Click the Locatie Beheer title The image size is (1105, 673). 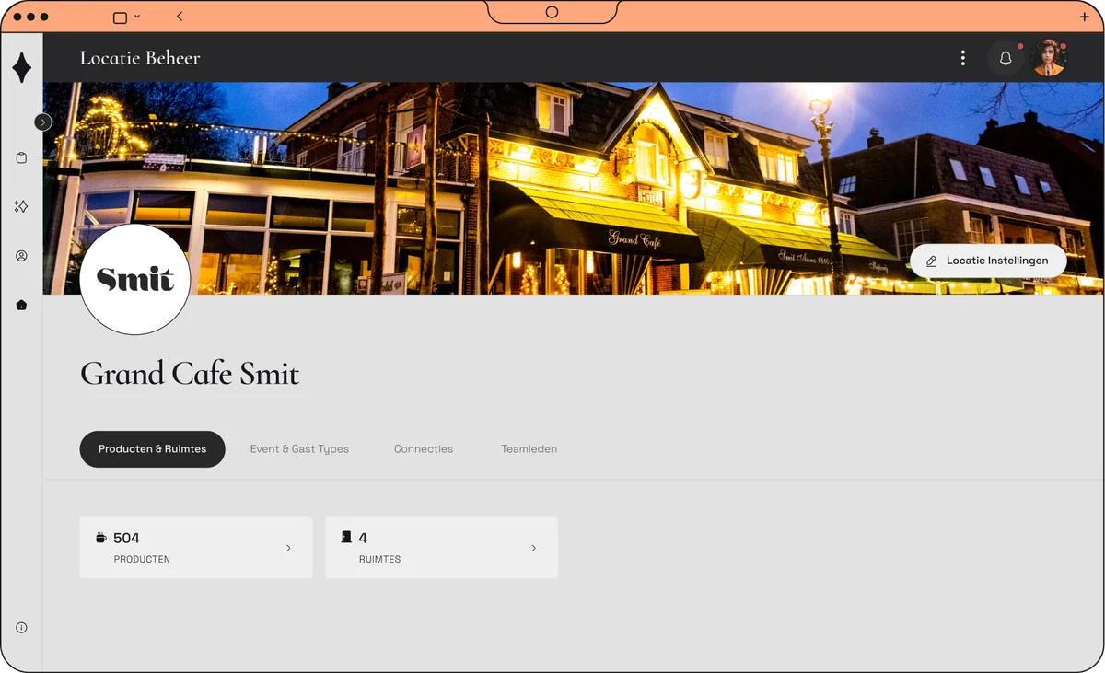click(140, 58)
